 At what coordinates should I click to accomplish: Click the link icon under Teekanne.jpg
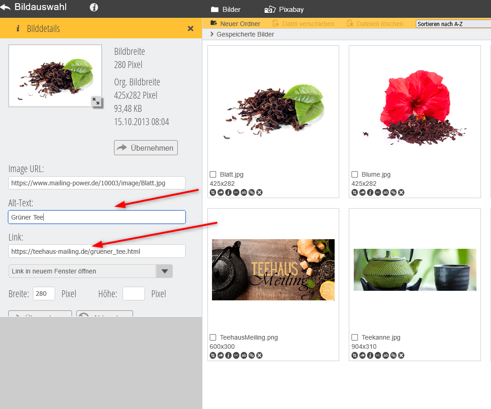[x=393, y=356]
